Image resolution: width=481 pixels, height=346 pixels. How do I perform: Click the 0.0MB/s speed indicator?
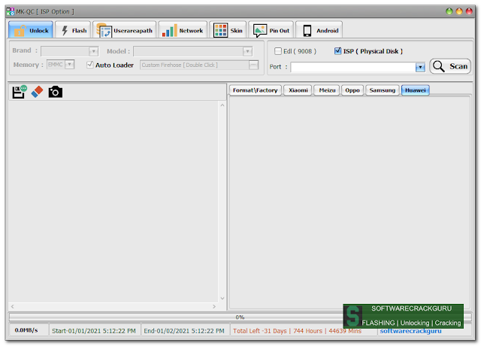coord(26,330)
